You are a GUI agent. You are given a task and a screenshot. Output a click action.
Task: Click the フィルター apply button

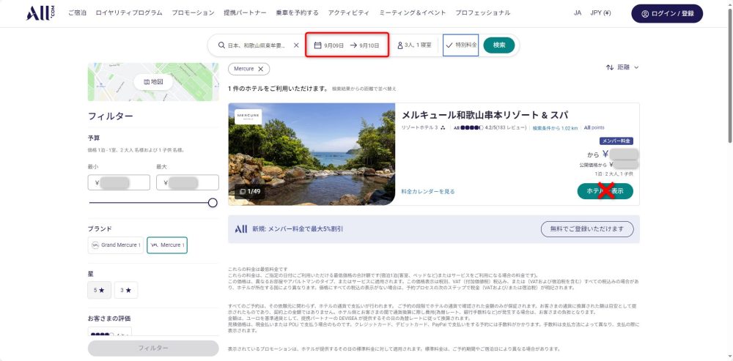[153, 348]
